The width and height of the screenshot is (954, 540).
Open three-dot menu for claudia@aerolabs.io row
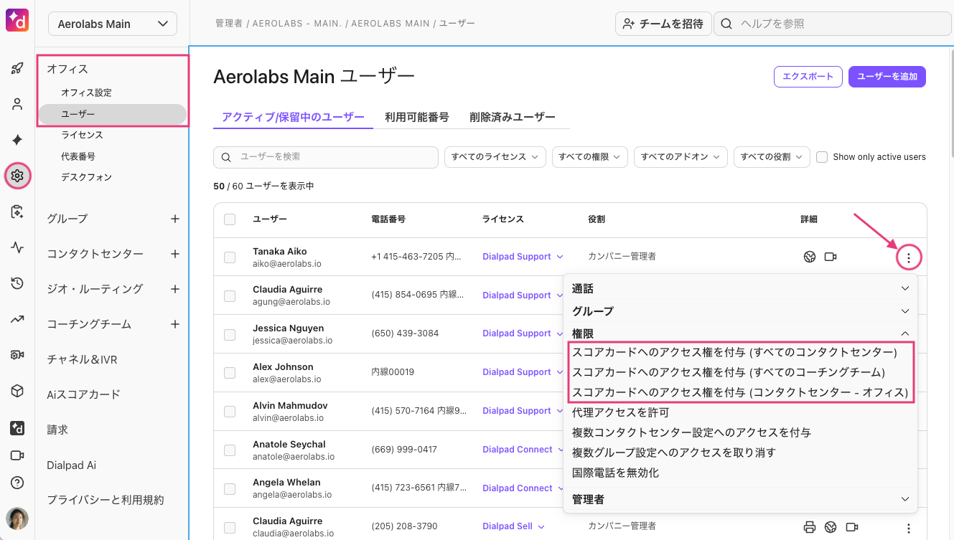coord(909,528)
